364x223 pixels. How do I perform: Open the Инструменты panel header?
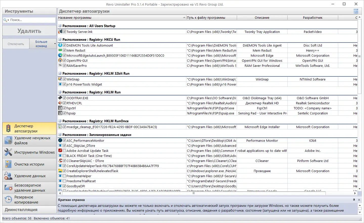(29, 11)
